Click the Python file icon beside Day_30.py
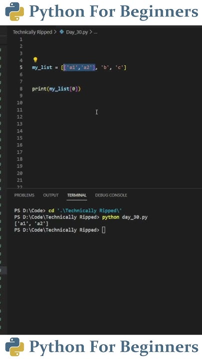This screenshot has height=359, width=202. coord(61,32)
